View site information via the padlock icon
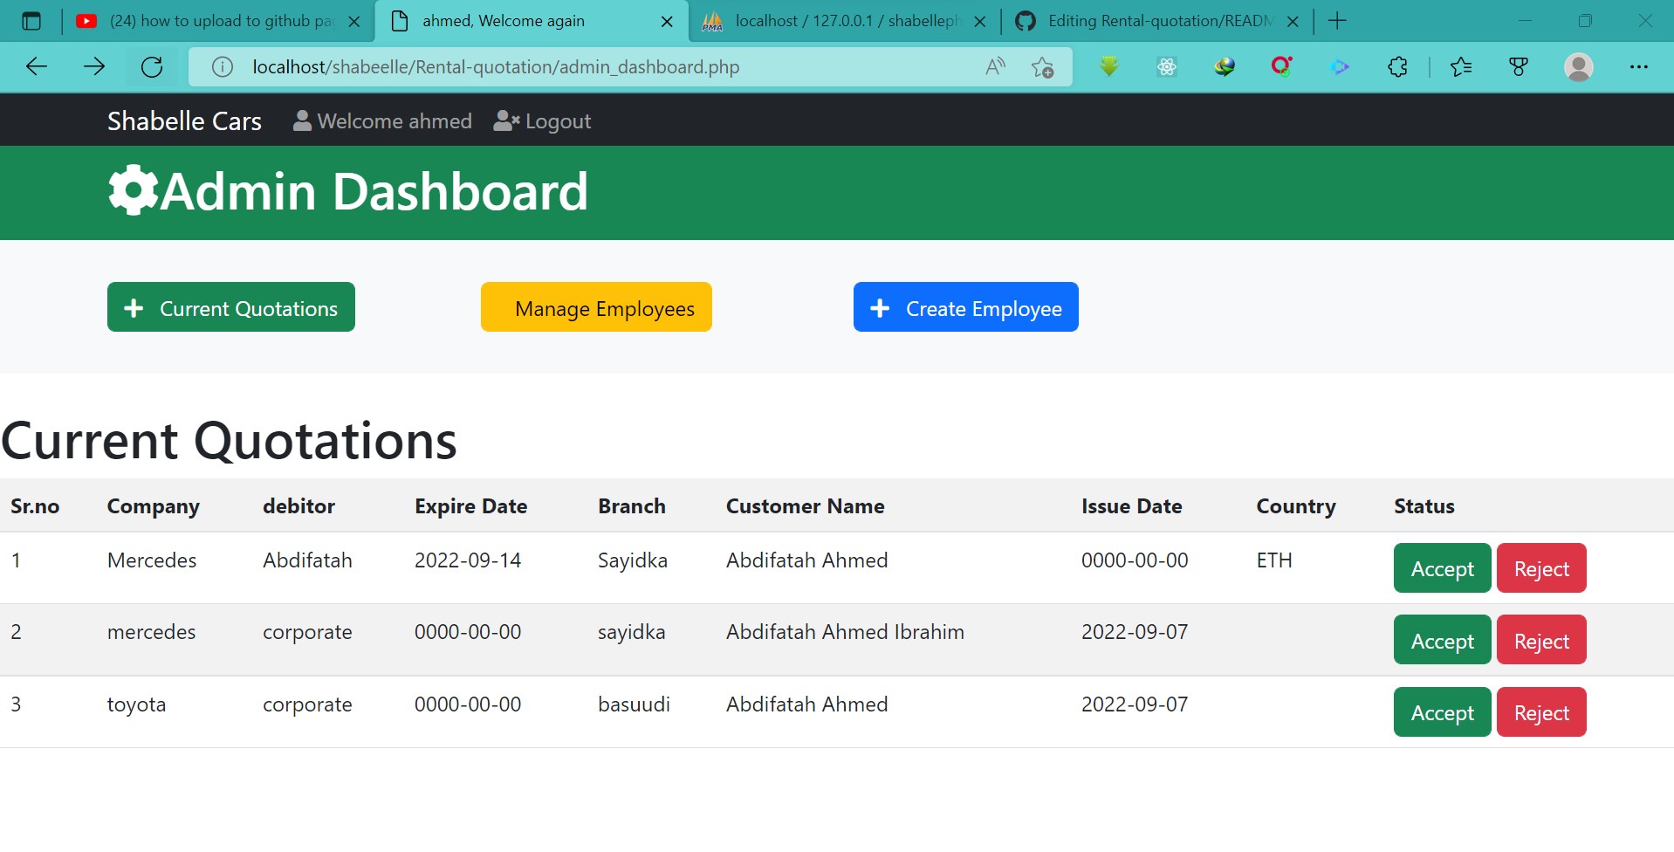Viewport: 1674px width, 852px height. pos(221,66)
